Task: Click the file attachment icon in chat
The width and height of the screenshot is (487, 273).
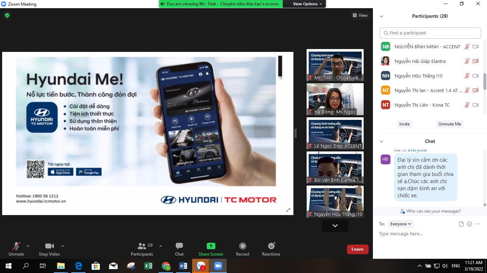Action: [x=461, y=224]
